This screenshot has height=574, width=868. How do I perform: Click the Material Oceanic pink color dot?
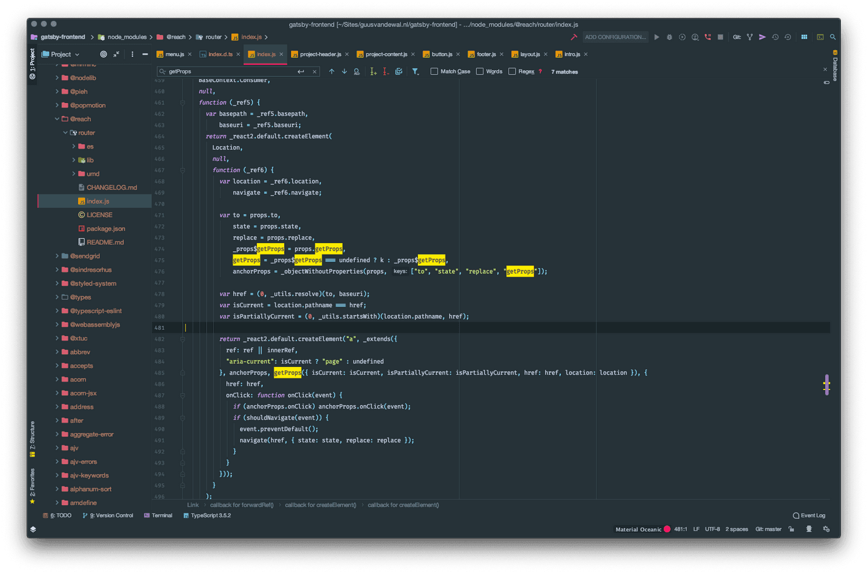tap(667, 529)
